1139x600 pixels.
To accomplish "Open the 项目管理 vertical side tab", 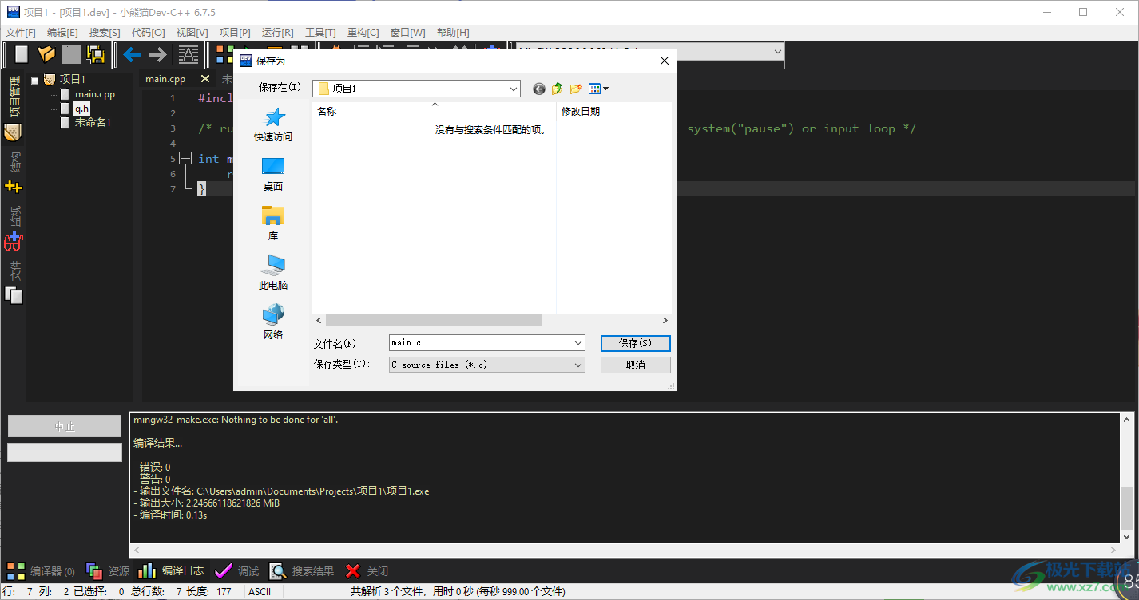I will tap(14, 98).
